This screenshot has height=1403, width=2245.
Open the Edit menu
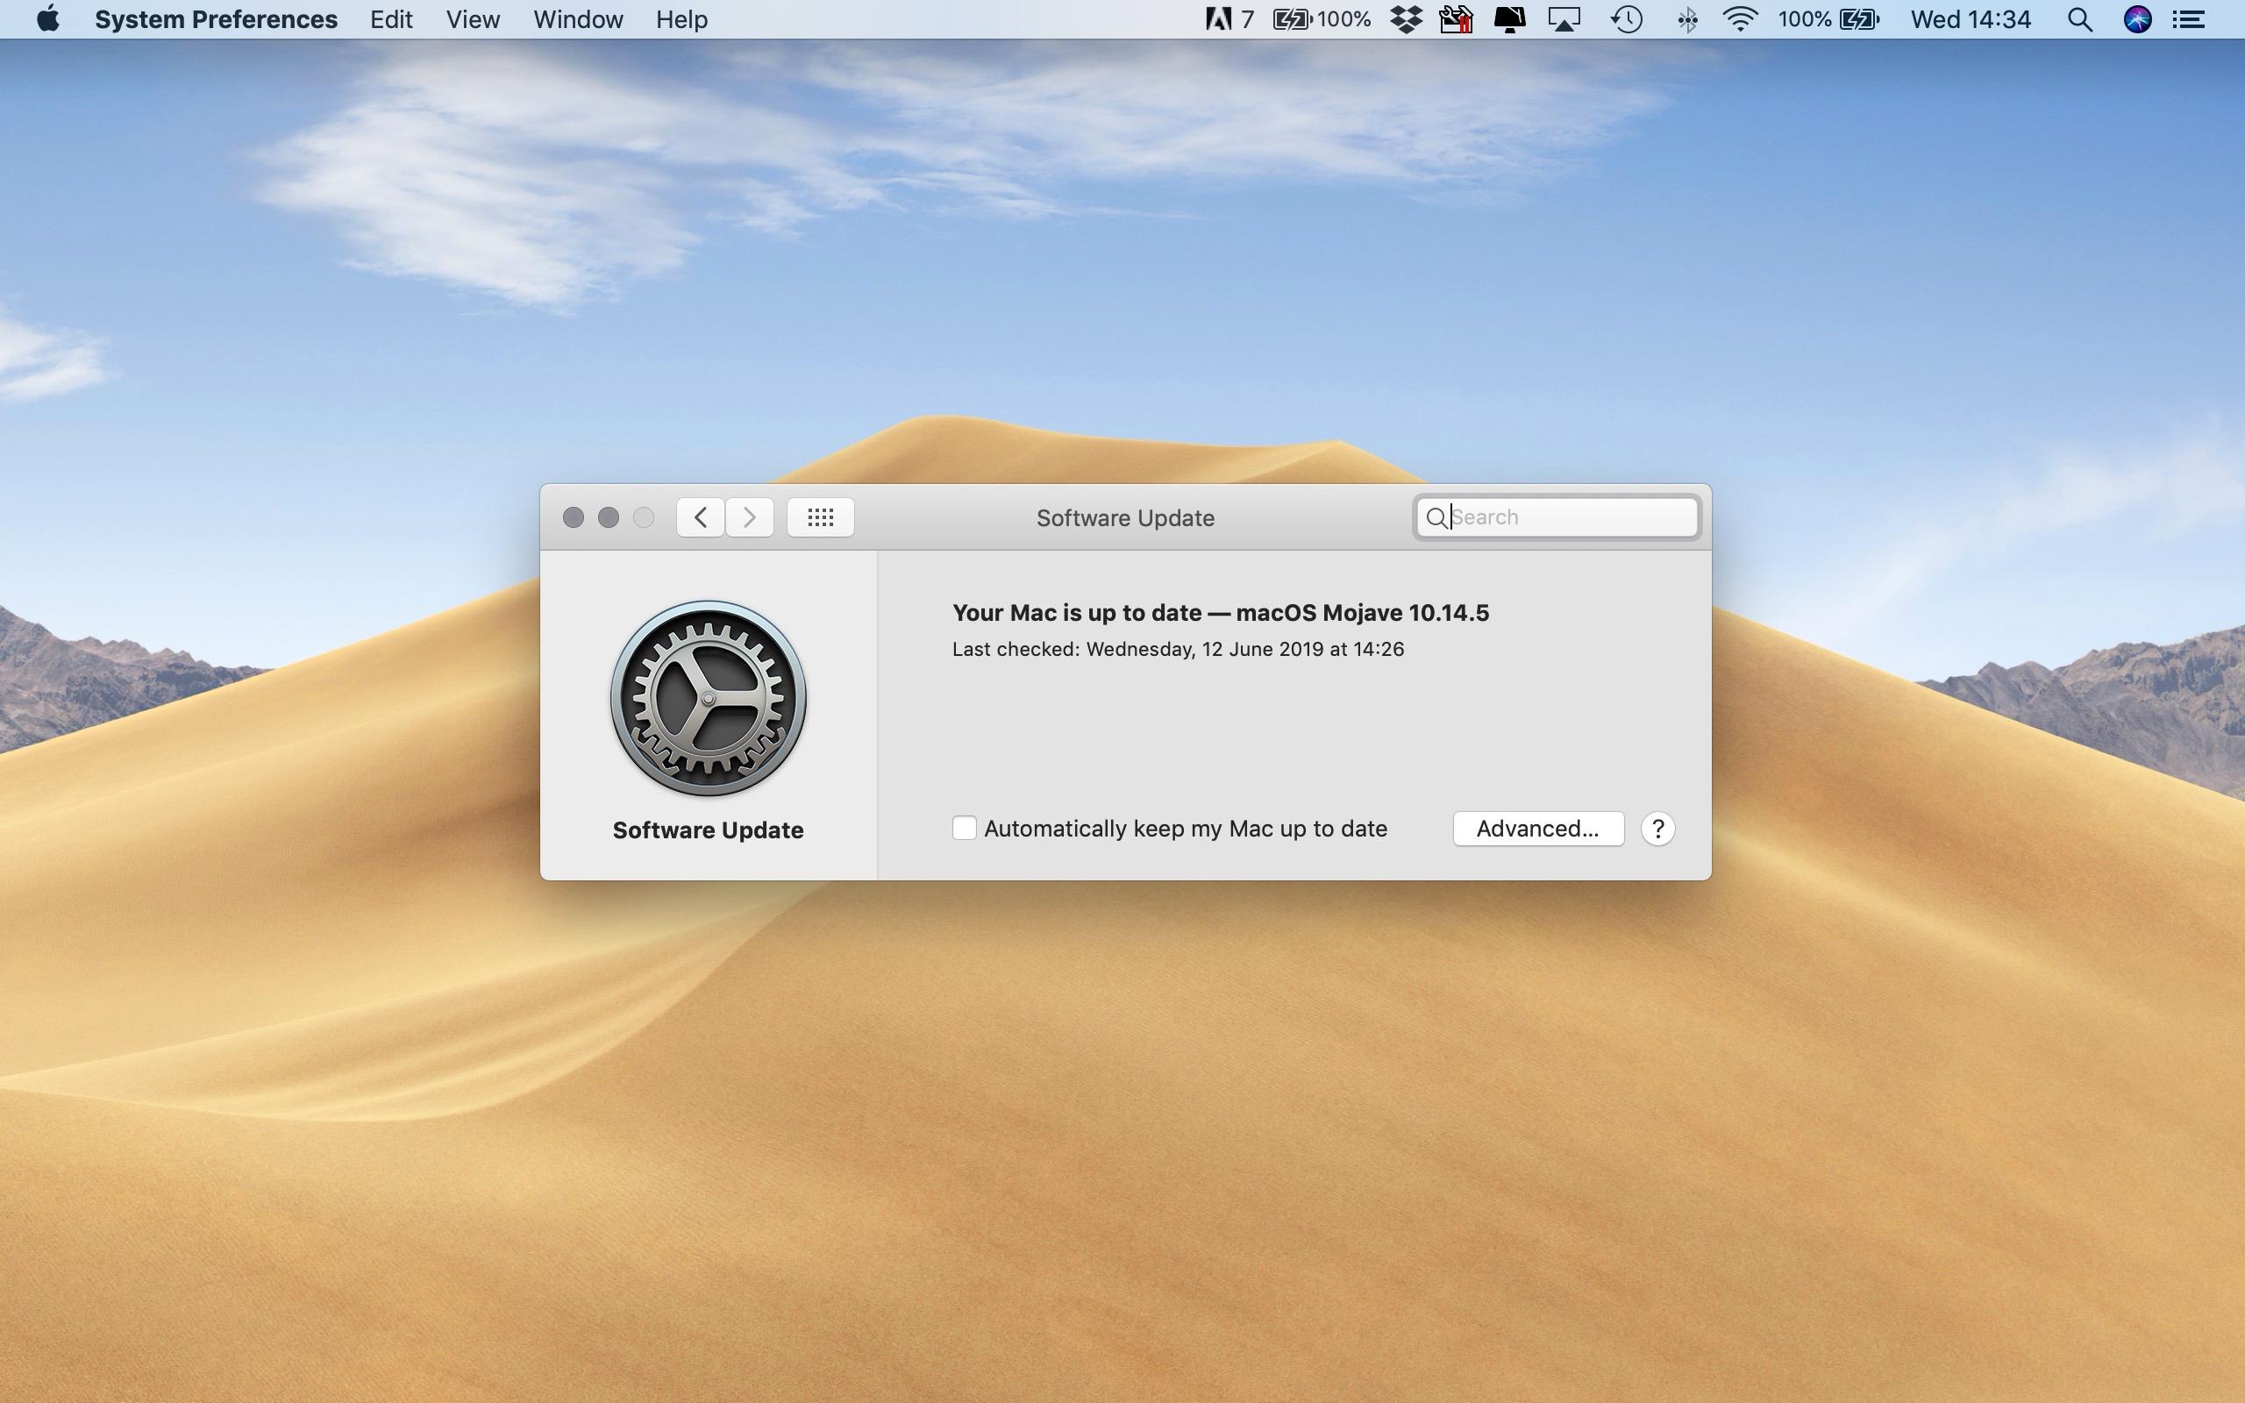pyautogui.click(x=390, y=19)
